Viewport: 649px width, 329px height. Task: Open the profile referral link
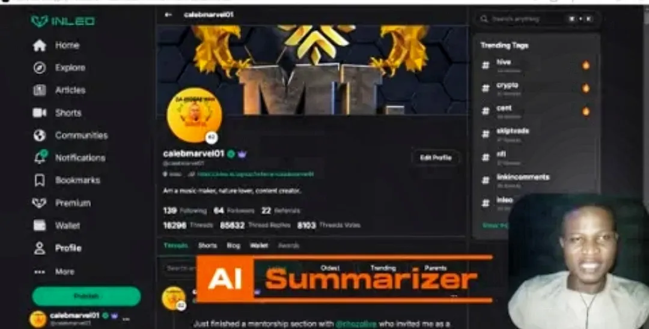click(x=255, y=175)
